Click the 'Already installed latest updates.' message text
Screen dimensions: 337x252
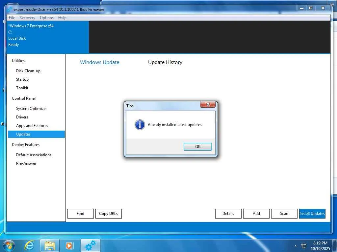point(175,125)
